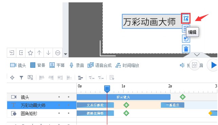218x125 pixels.
Task: Open the 背景 background tab
Action: click(x=38, y=65)
